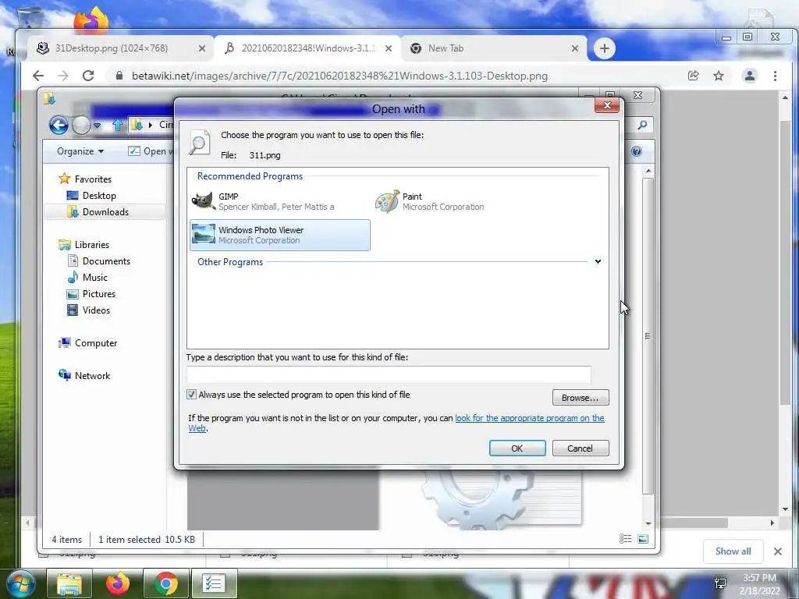Switch to Chrome on the taskbar
This screenshot has height=599, width=799.
[x=166, y=583]
